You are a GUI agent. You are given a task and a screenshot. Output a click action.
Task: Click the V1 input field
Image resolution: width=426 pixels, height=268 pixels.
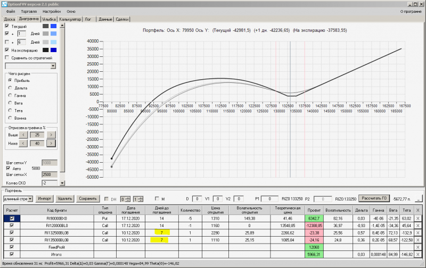218,199
